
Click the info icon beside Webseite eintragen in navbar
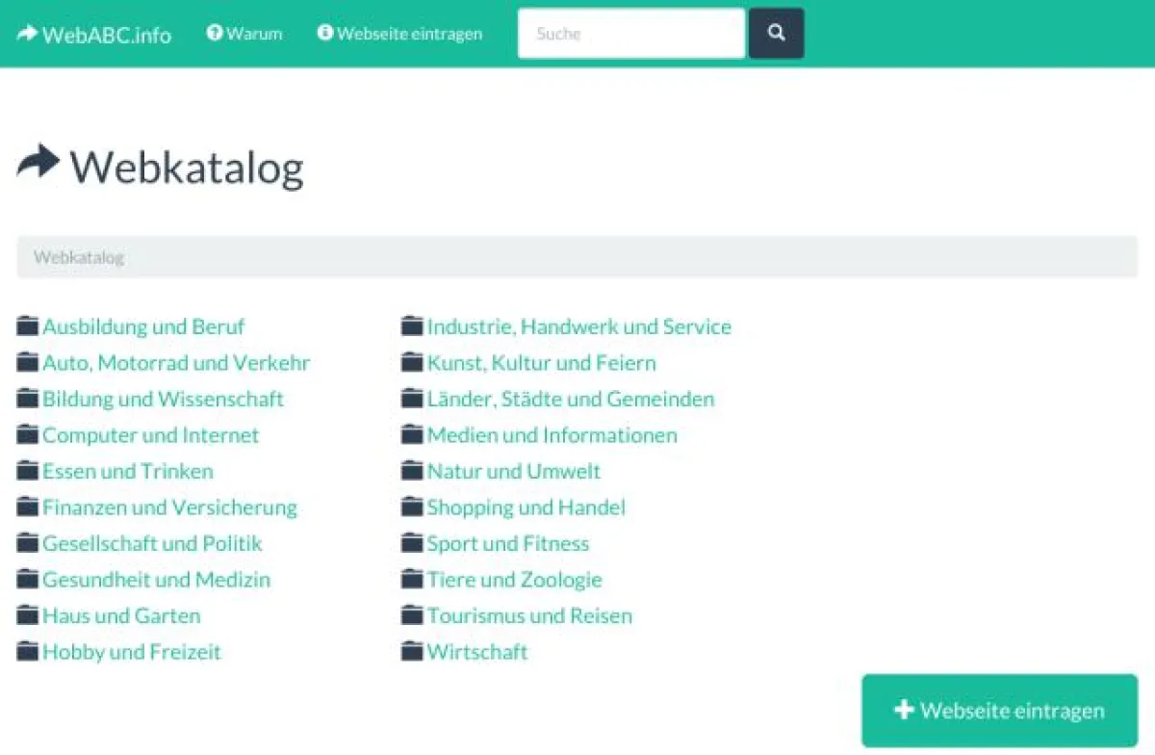[x=325, y=34]
